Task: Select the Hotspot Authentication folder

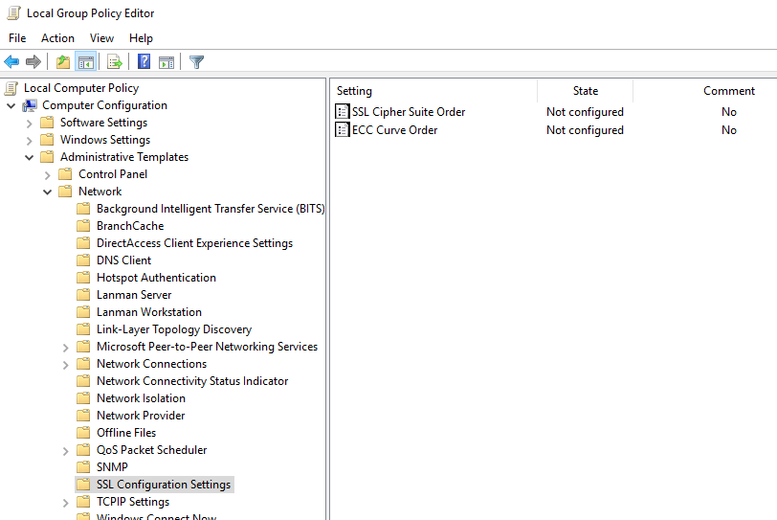Action: click(156, 278)
